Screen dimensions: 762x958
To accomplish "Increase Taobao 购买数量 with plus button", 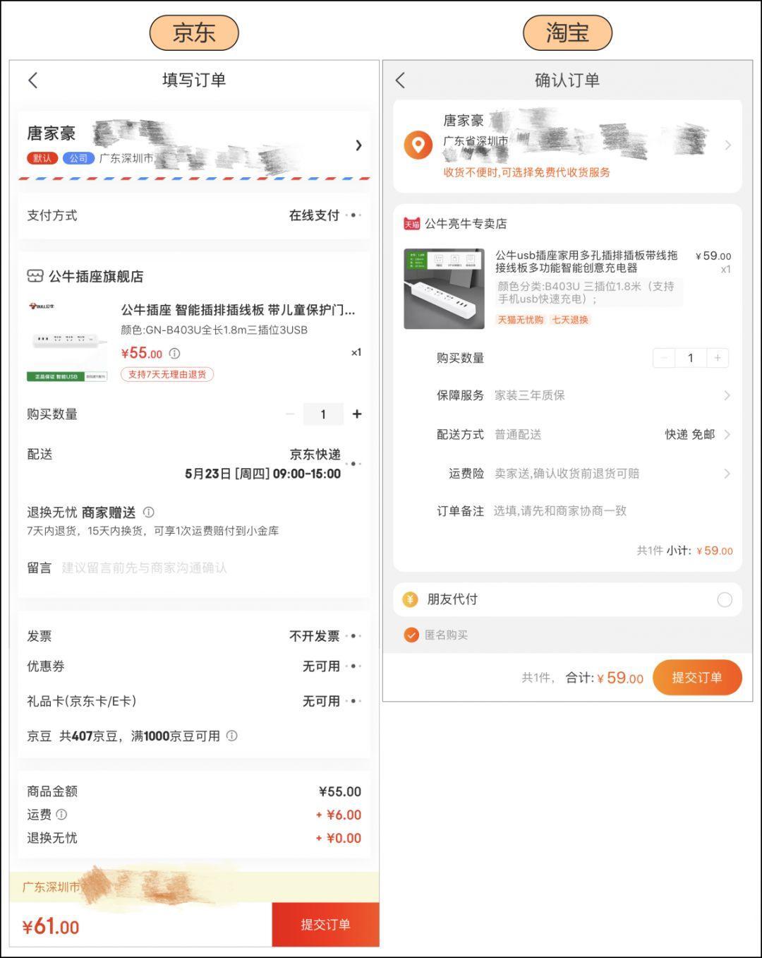I will pos(718,358).
